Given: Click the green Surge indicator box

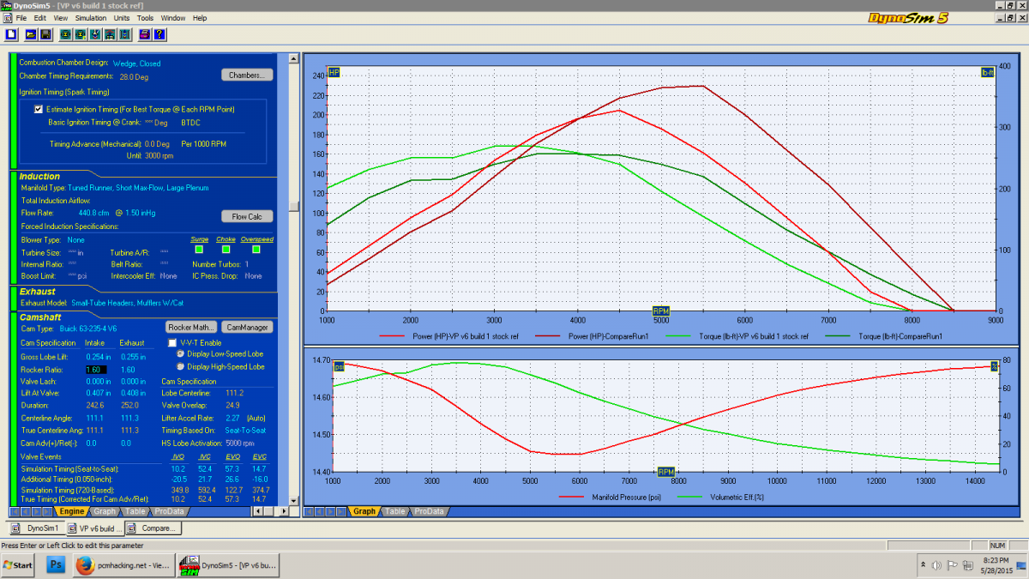Looking at the screenshot, I should [x=199, y=249].
